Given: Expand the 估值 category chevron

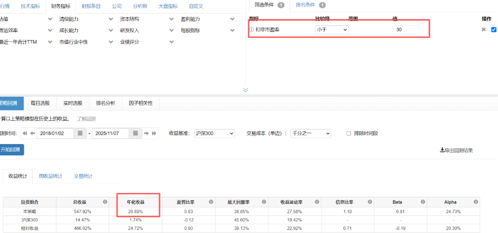Looking at the screenshot, I should click(x=50, y=19).
